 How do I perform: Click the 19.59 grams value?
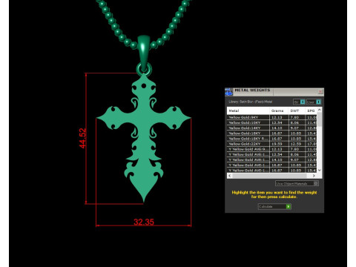click(277, 144)
